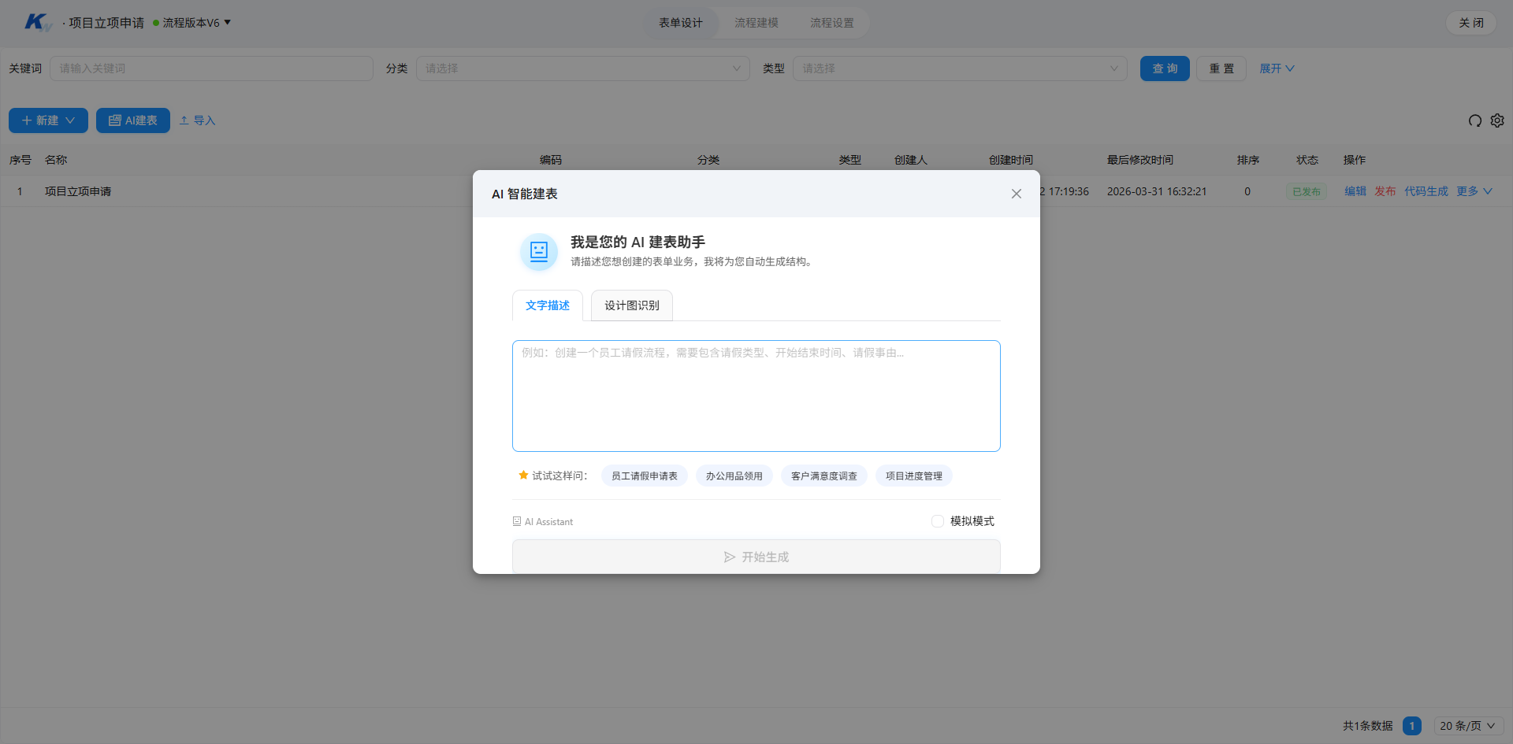This screenshot has height=744, width=1513.
Task: Close the AI 智能建表 dialog
Action: (1017, 194)
